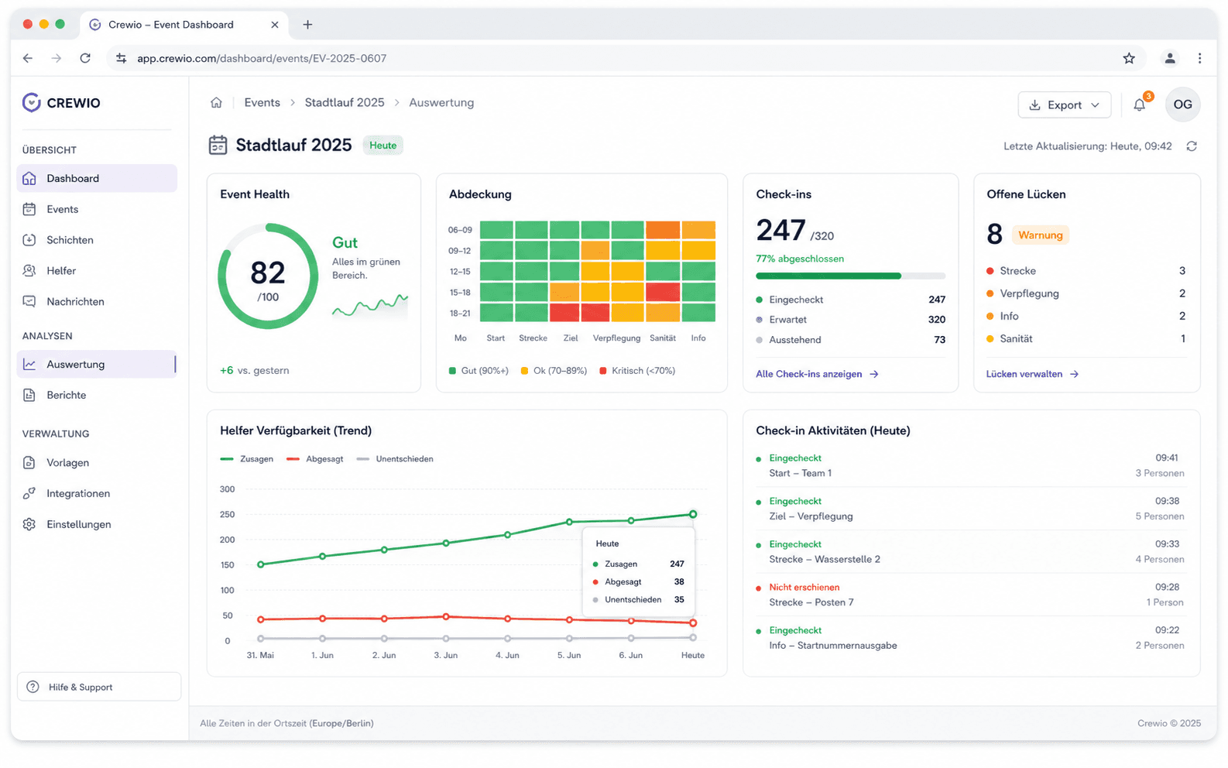Click the Vorlagen template icon
This screenshot has width=1228, height=768.
[x=29, y=462]
